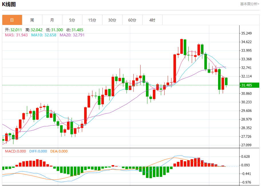This screenshot has width=261, height=186.
Task: Select the 日 daily chart tab
Action: pyautogui.click(x=12, y=20)
